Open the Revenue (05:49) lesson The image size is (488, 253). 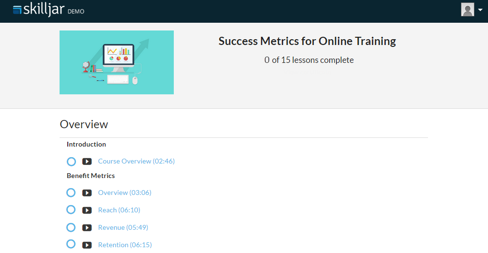(x=123, y=227)
